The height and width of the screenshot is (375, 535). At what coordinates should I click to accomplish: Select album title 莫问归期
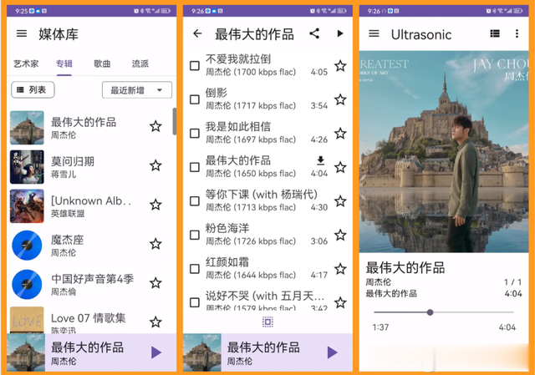[73, 161]
